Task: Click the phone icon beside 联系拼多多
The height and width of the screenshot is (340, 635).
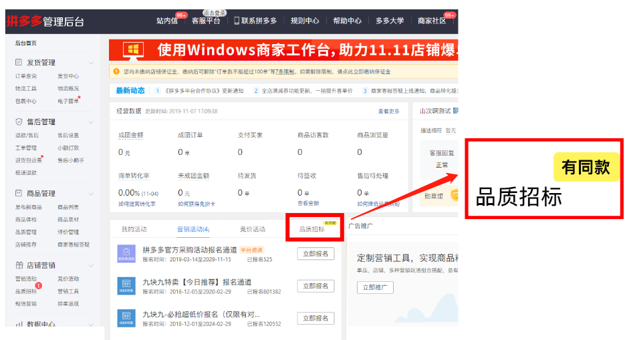Action: (x=237, y=21)
